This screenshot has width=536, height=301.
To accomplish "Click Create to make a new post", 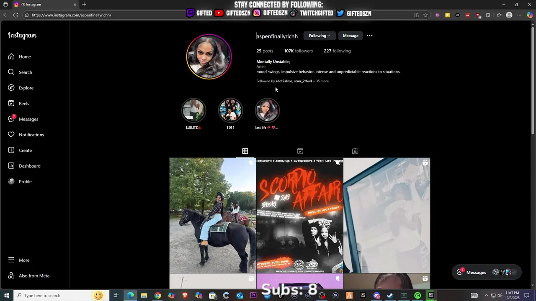I will tap(20, 150).
